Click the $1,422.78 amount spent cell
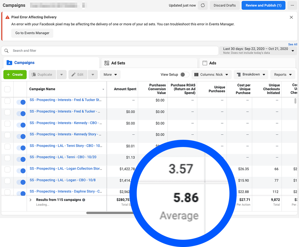Viewport: 299px width, 247px height. click(127, 169)
